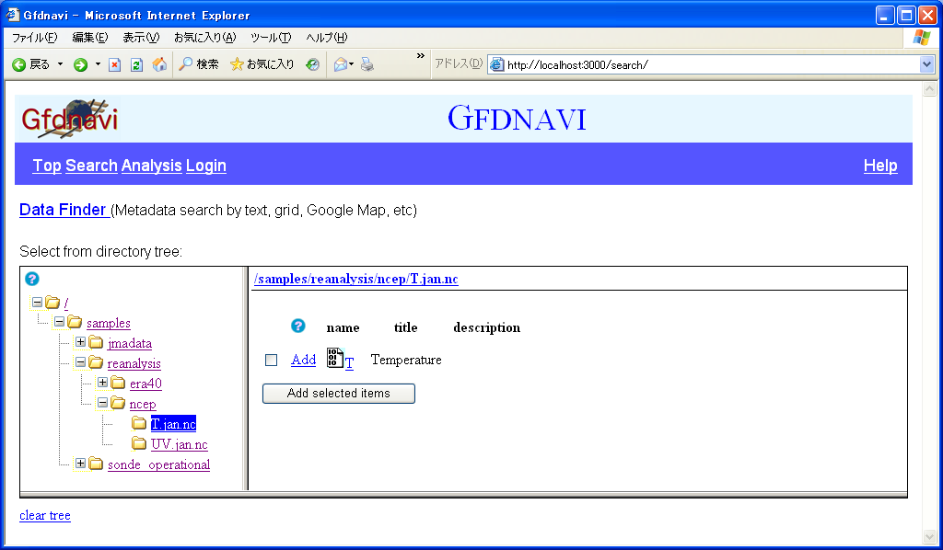The height and width of the screenshot is (550, 943).
Task: Click the Add link for variable T
Action: click(x=304, y=360)
